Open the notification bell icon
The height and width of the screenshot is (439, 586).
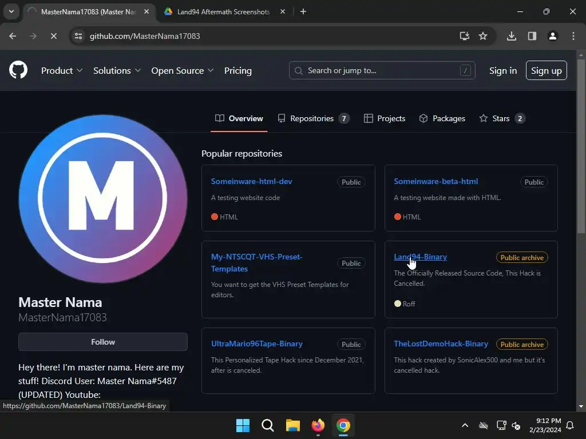tap(570, 425)
